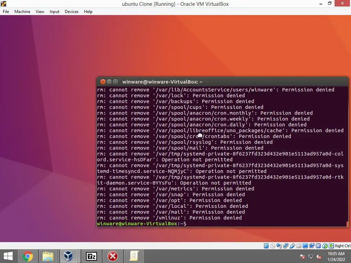Screen dimensions: 351x263
Task: Click the '/var/opt' permission denied line
Action: click(x=169, y=200)
